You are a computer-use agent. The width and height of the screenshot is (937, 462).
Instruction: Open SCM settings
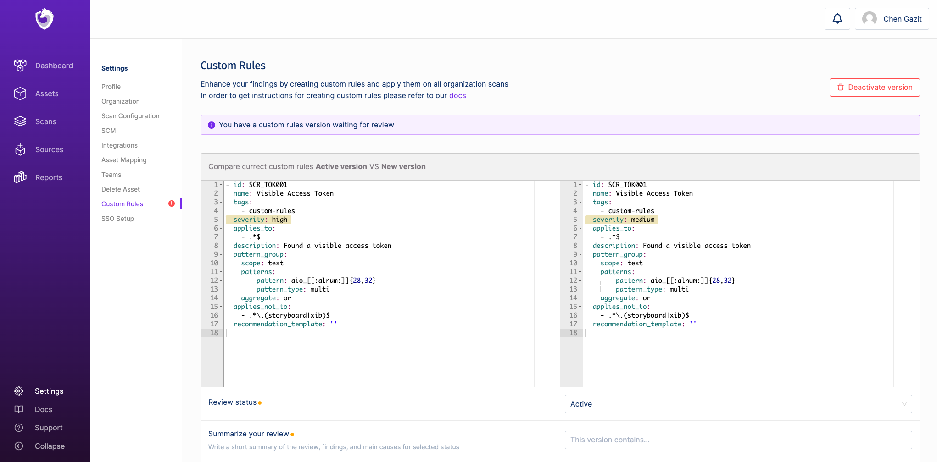pyautogui.click(x=109, y=131)
